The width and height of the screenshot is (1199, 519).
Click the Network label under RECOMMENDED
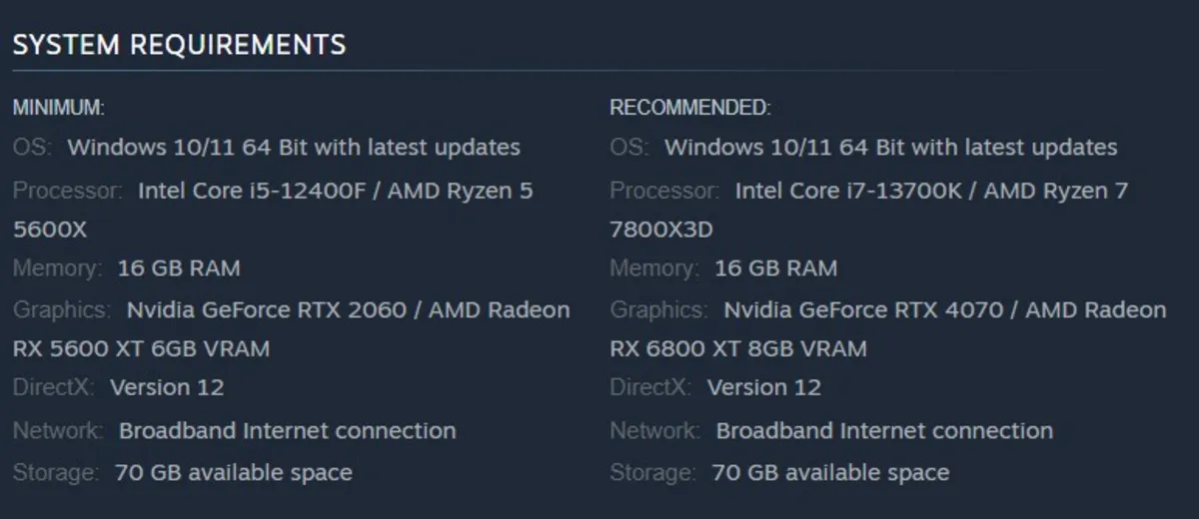(654, 431)
